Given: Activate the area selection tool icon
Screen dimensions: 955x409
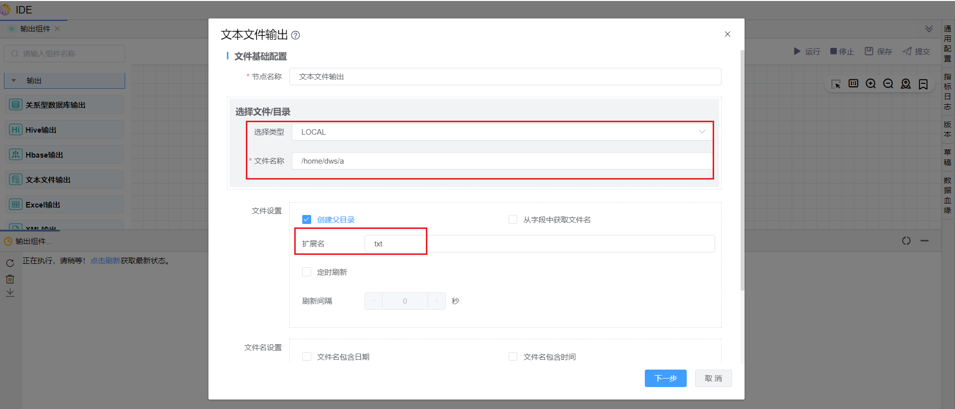Looking at the screenshot, I should pos(836,84).
